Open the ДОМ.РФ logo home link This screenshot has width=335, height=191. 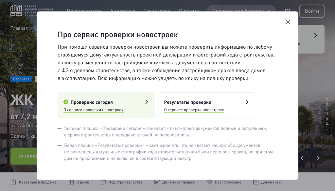click(16, 11)
